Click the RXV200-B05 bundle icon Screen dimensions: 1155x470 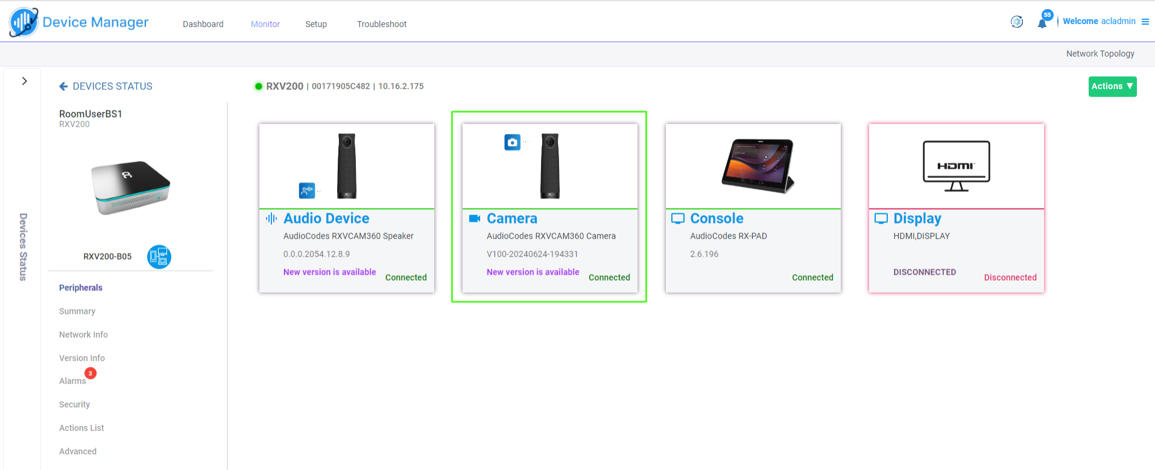pyautogui.click(x=159, y=257)
